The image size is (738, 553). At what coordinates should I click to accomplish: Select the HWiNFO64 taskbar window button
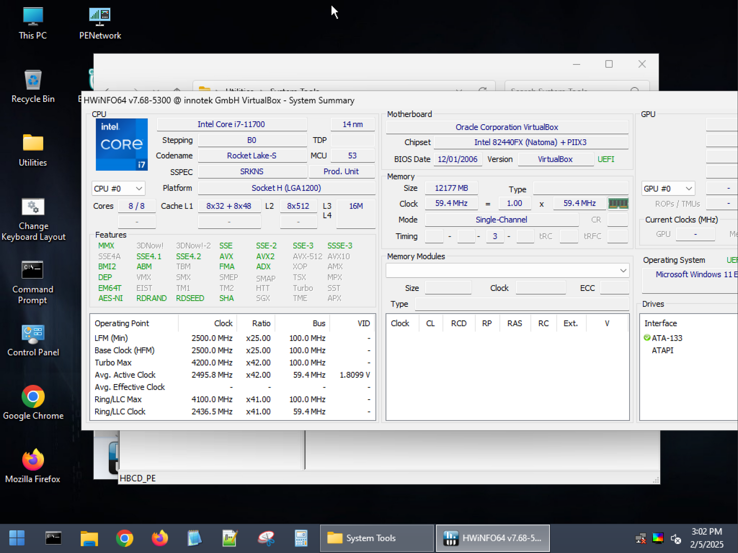click(492, 538)
